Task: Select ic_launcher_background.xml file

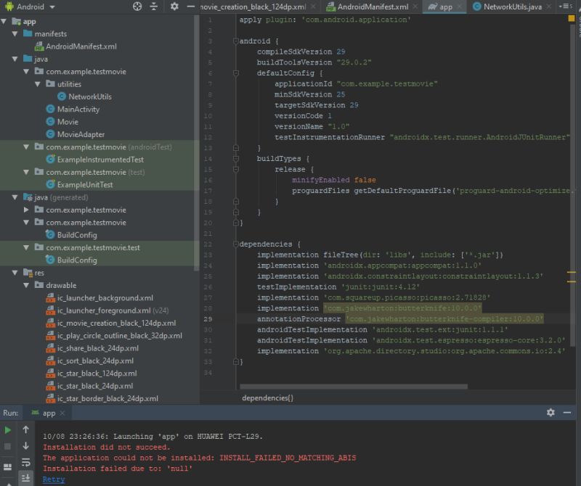Action: pyautogui.click(x=99, y=298)
